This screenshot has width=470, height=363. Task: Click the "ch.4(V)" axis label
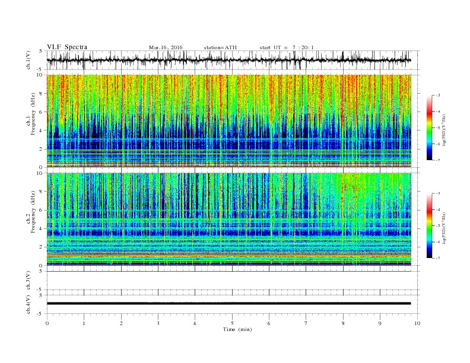[x=28, y=304]
